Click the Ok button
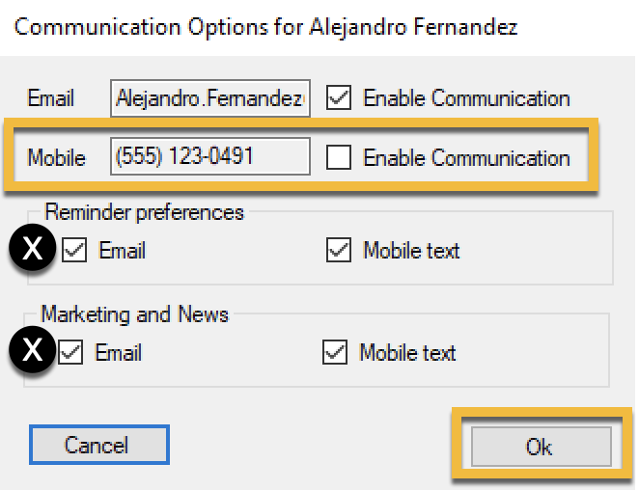This screenshot has height=490, width=639. (x=542, y=447)
